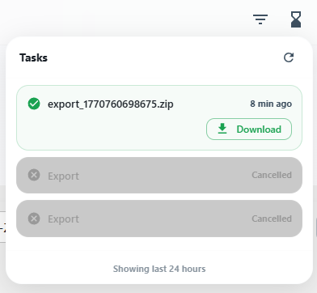The image size is (317, 293).
Task: Click the Cancelled status on first Export
Action: [x=272, y=175]
